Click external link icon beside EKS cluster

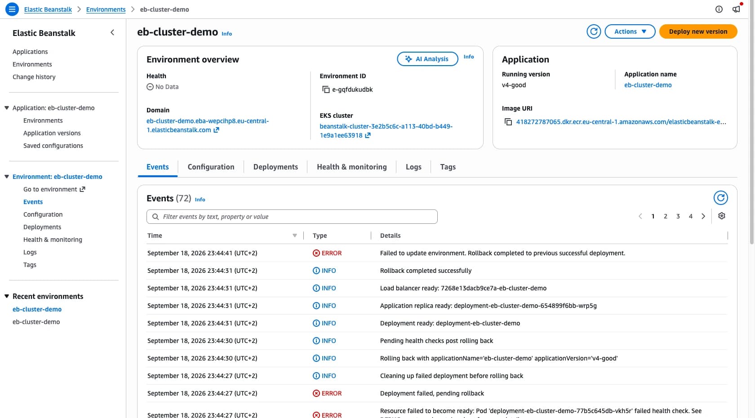[x=368, y=135]
